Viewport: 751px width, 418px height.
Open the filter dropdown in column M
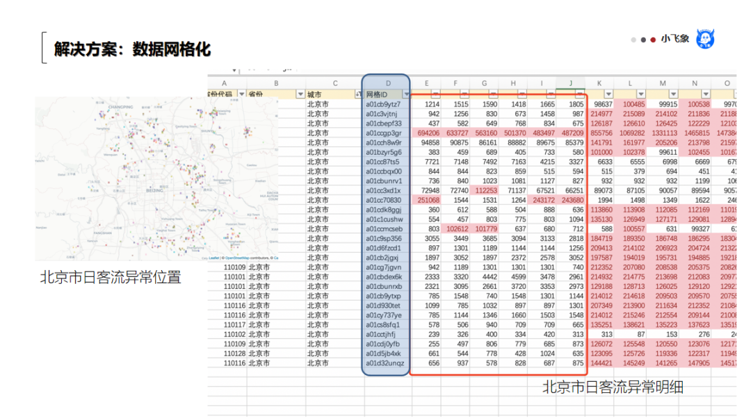[x=673, y=94]
